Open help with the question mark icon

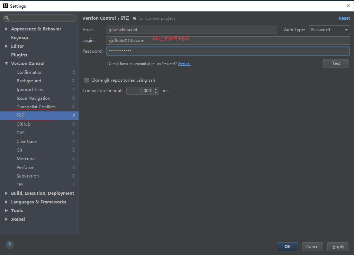[9, 245]
